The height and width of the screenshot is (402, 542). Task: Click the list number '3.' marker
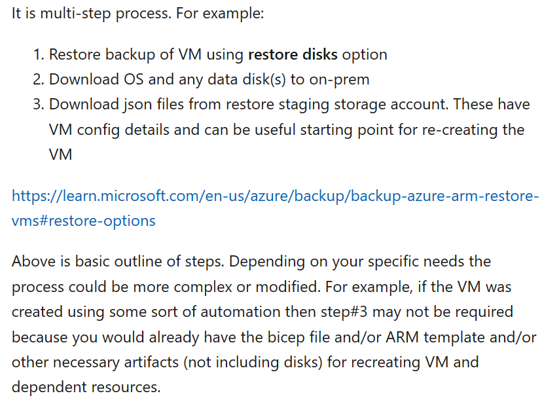click(39, 104)
